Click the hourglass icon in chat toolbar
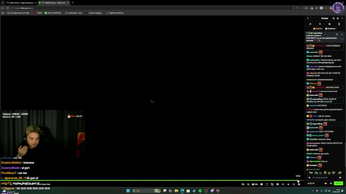This screenshot has height=194, width=346. point(339,24)
